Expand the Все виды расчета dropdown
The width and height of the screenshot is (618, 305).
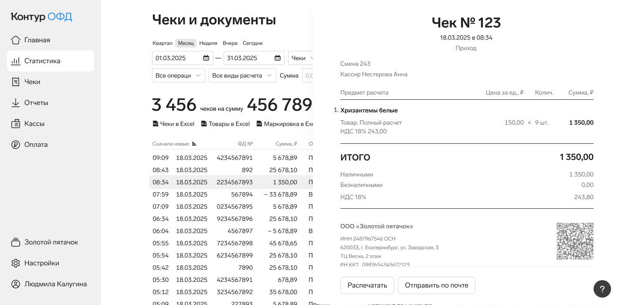tap(242, 75)
